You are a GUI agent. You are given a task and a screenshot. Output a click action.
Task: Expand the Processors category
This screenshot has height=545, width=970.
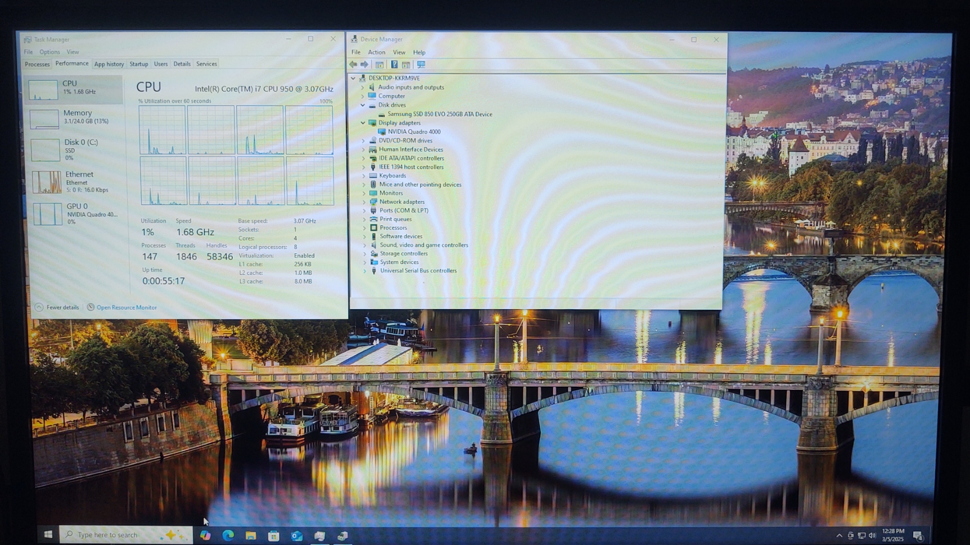click(x=364, y=228)
